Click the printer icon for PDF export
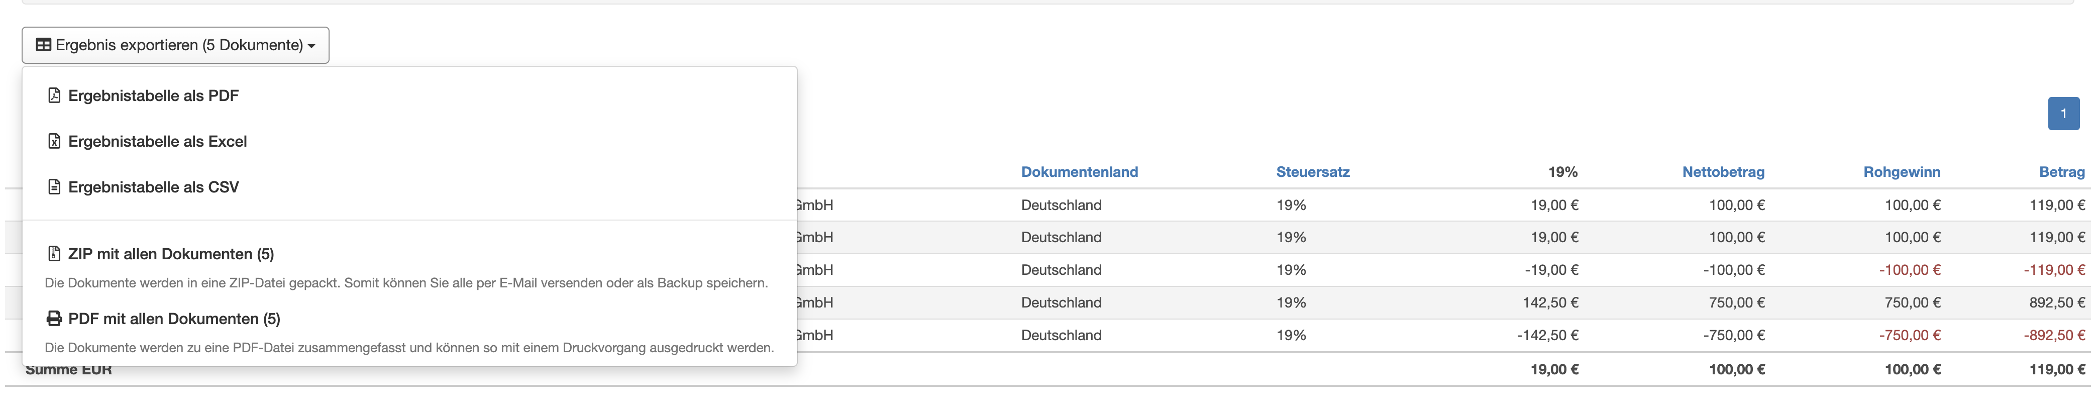This screenshot has height=411, width=2096. [x=54, y=318]
